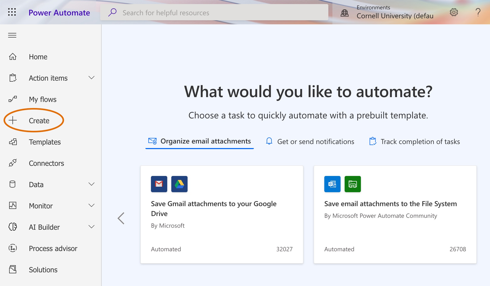Click the Search for helpful resources field
The width and height of the screenshot is (490, 286).
coord(214,12)
